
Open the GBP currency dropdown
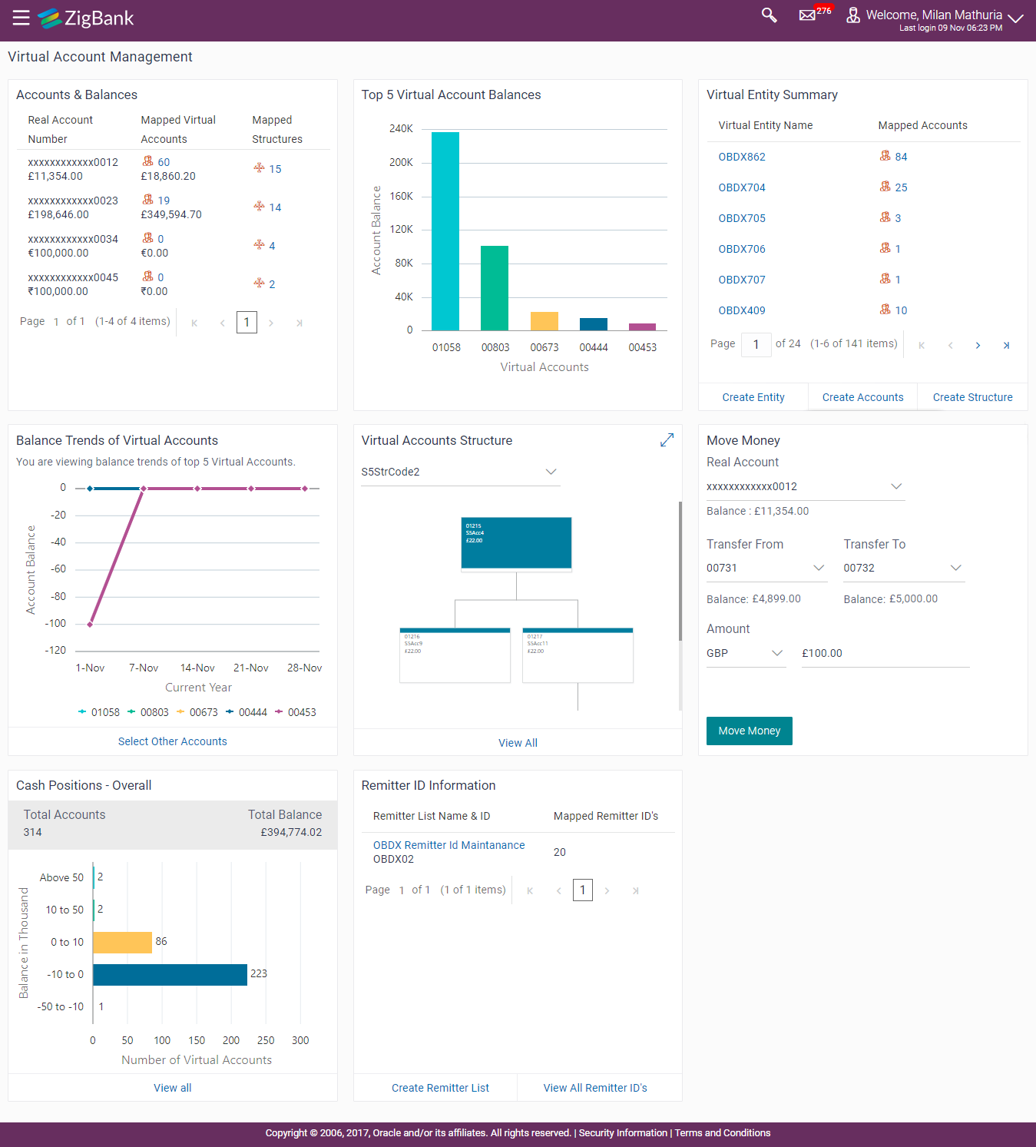[746, 653]
